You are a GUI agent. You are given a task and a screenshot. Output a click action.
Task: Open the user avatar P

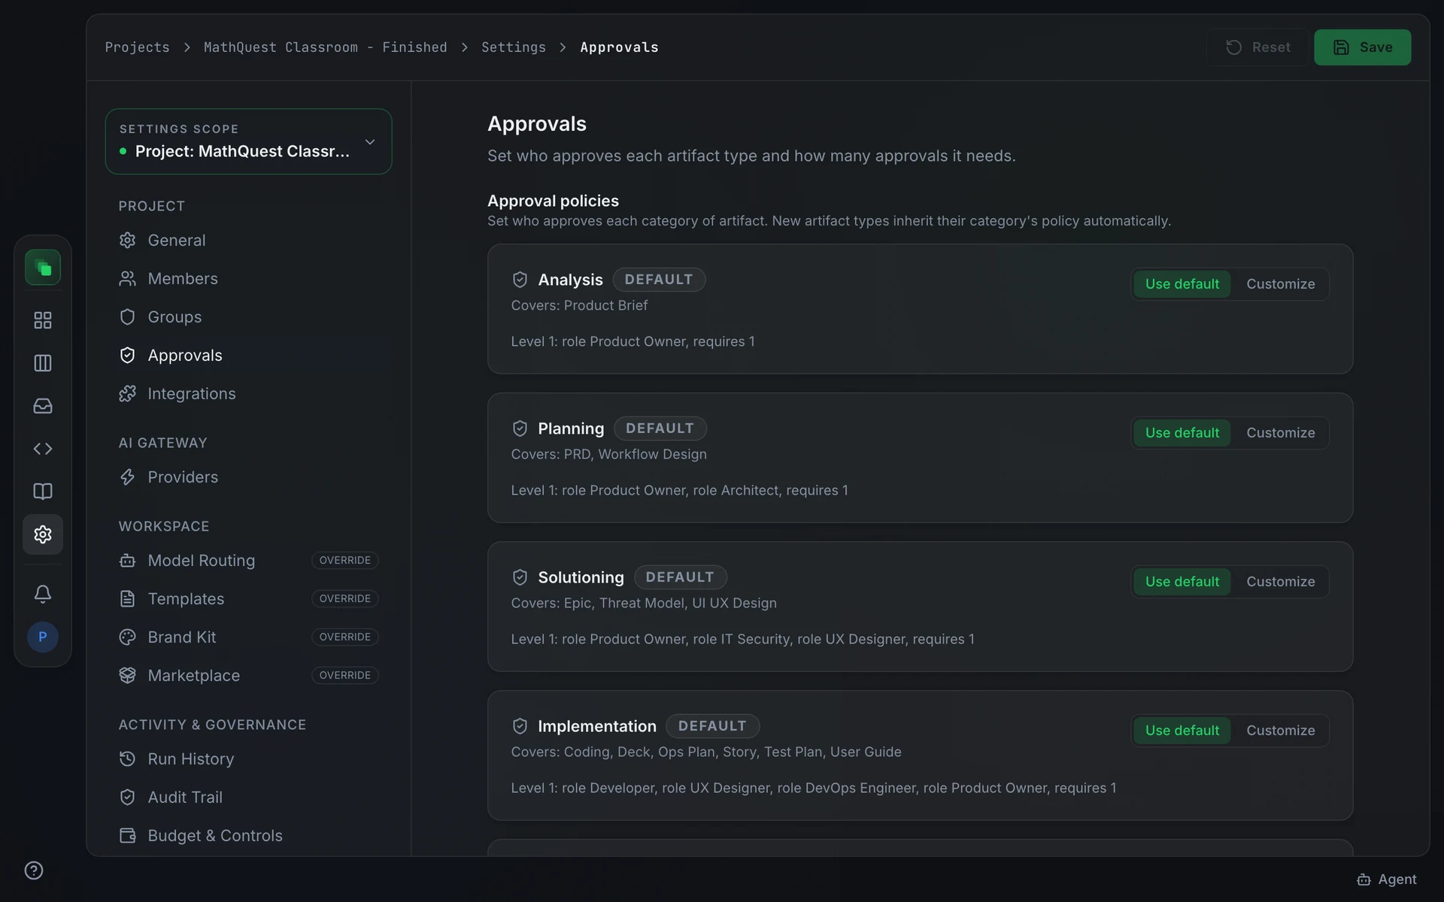coord(43,637)
